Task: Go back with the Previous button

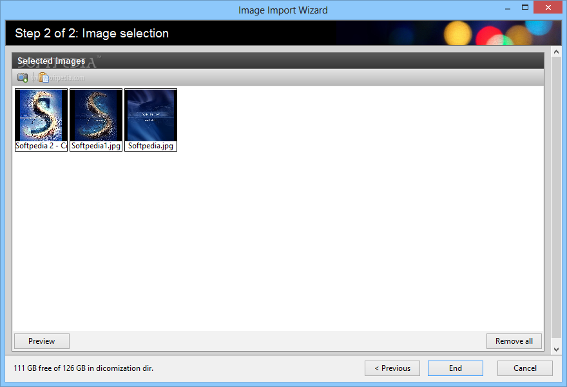Action: [392, 368]
